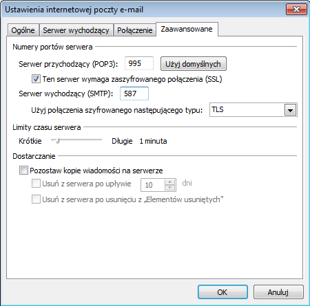Go to the Połączenie tab
The height and width of the screenshot is (306, 310).
(x=135, y=30)
